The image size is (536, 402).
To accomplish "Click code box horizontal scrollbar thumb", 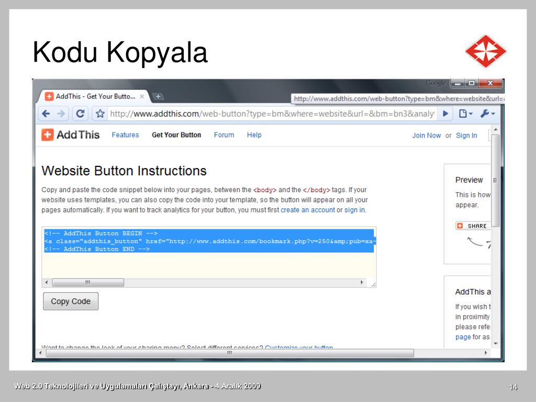I will pos(88,282).
